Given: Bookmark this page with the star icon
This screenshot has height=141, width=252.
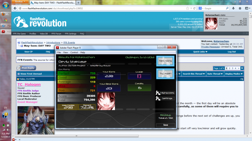Looking at the screenshot, I should pos(187,8).
